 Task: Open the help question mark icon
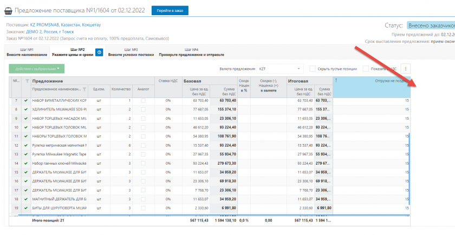pyautogui.click(x=99, y=52)
